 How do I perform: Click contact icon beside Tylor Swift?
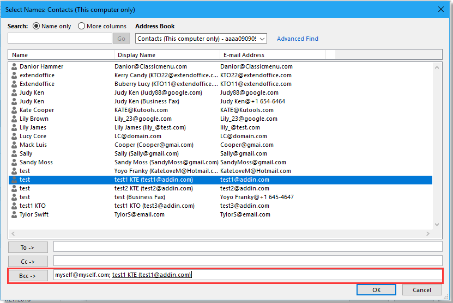[14, 214]
